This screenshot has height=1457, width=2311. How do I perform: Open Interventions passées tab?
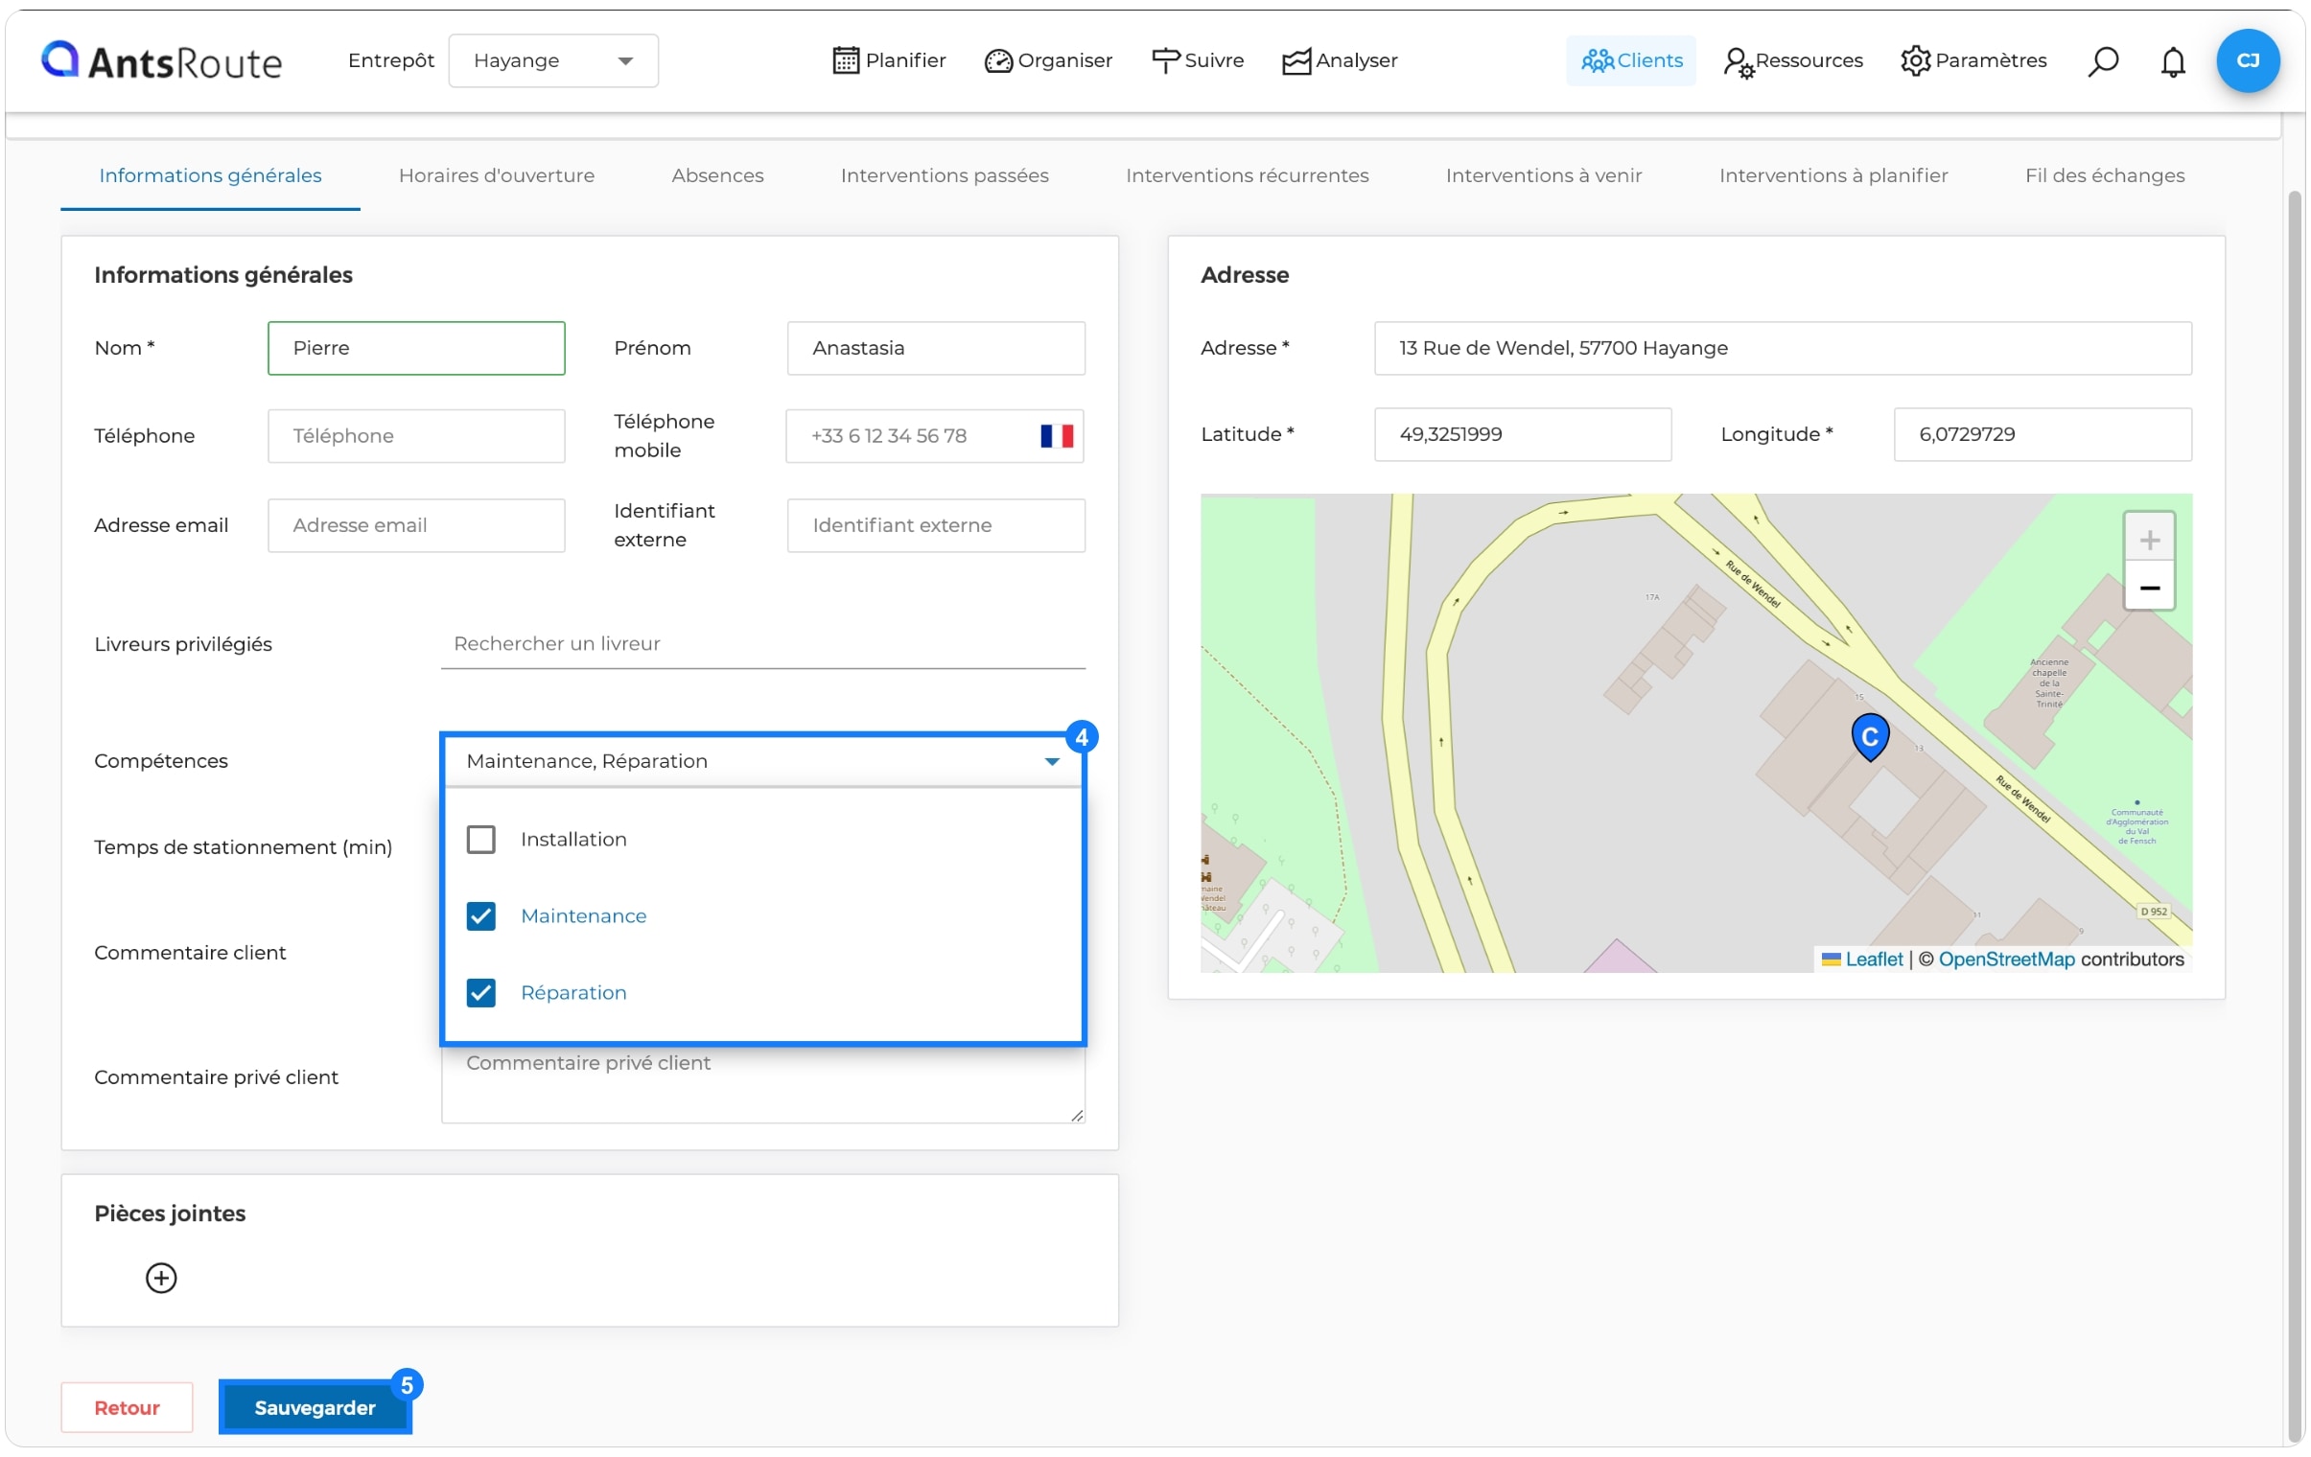945,175
